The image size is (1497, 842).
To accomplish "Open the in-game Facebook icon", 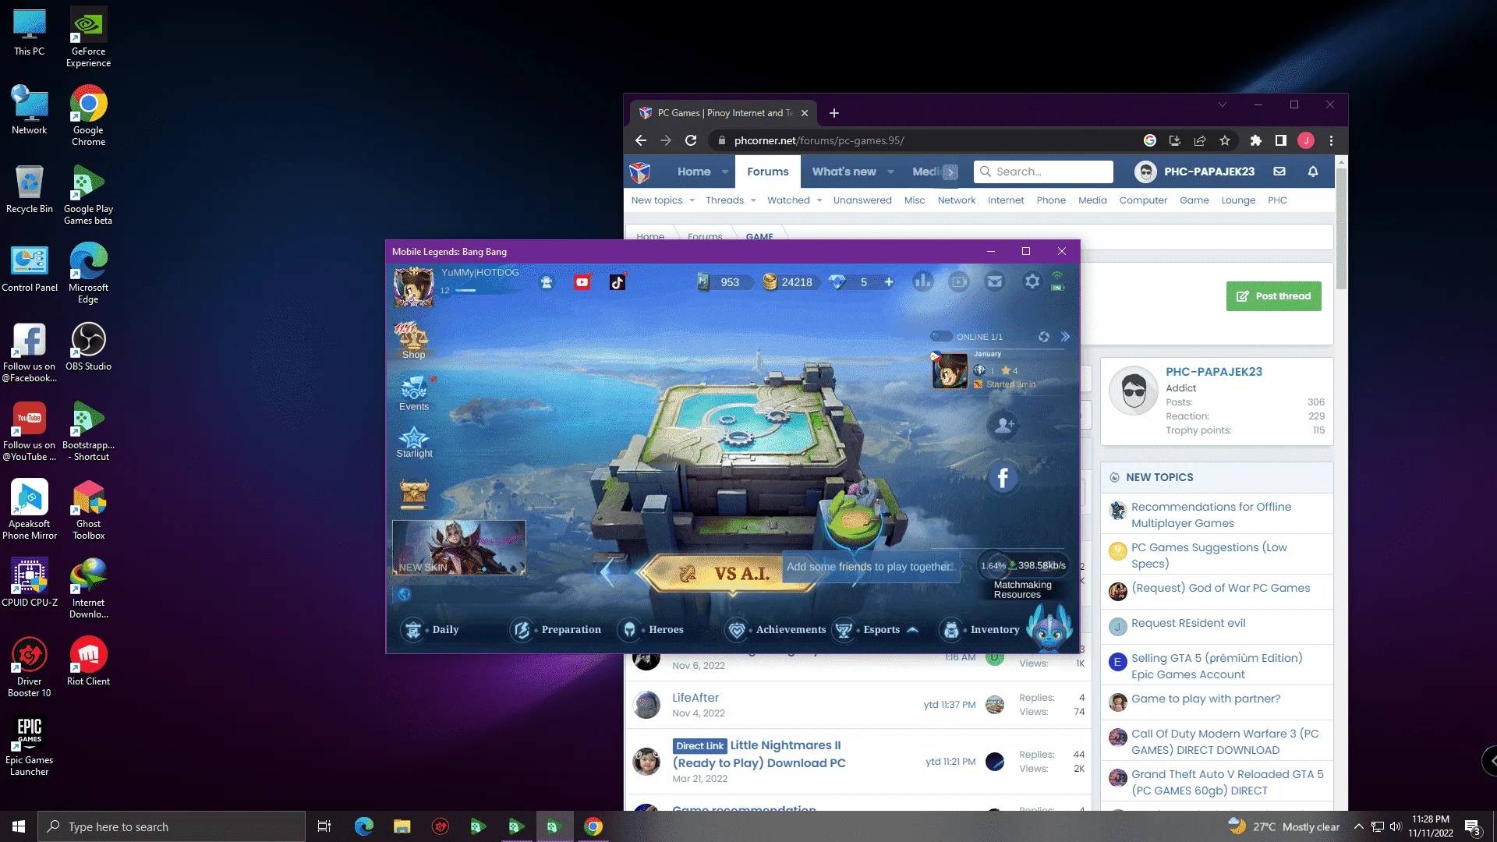I will (x=1003, y=477).
